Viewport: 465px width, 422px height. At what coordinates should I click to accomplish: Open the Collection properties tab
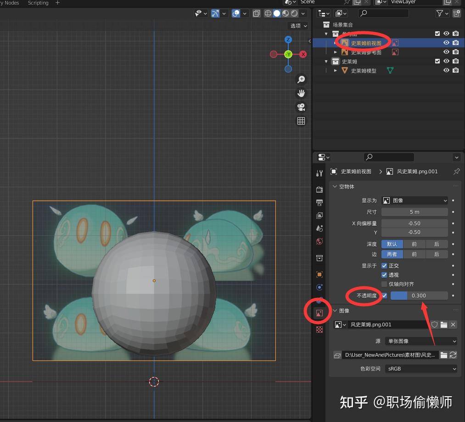click(x=319, y=258)
